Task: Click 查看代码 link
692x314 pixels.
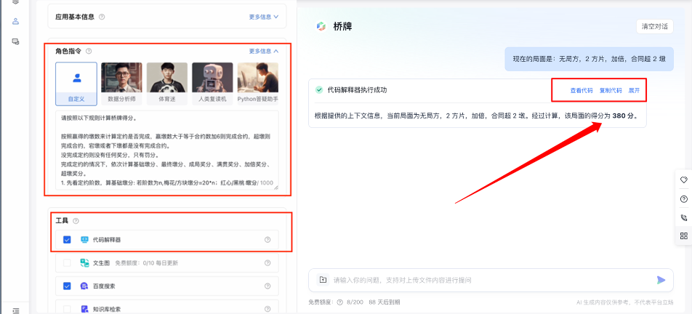Action: (582, 90)
